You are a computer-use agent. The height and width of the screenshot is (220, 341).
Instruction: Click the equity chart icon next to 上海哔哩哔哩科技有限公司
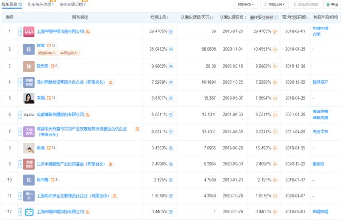pyautogui.click(x=87, y=211)
